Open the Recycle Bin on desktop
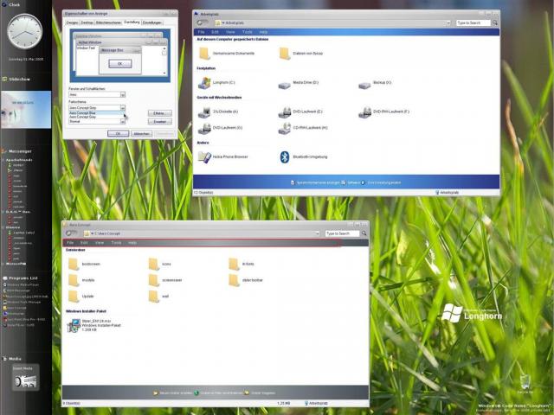The width and height of the screenshot is (554, 415). (525, 382)
